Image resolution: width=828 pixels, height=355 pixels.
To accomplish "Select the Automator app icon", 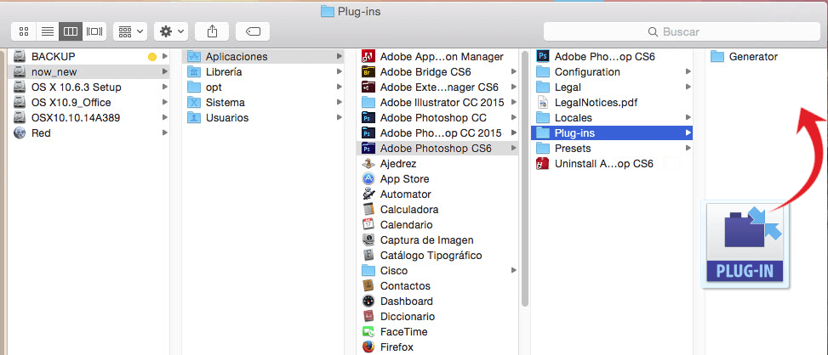I will point(368,194).
